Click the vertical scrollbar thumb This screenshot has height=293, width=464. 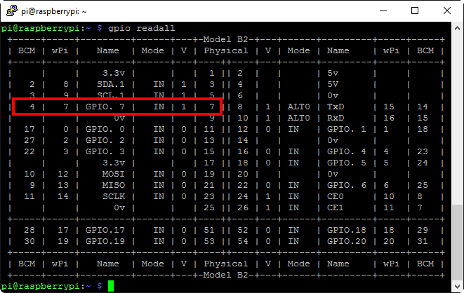tap(457, 243)
